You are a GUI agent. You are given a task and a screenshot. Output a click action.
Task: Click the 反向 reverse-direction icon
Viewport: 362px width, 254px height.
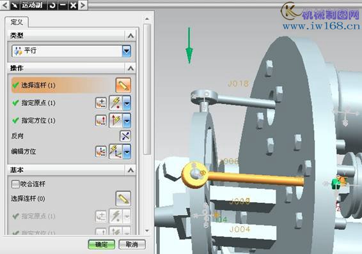pos(125,136)
